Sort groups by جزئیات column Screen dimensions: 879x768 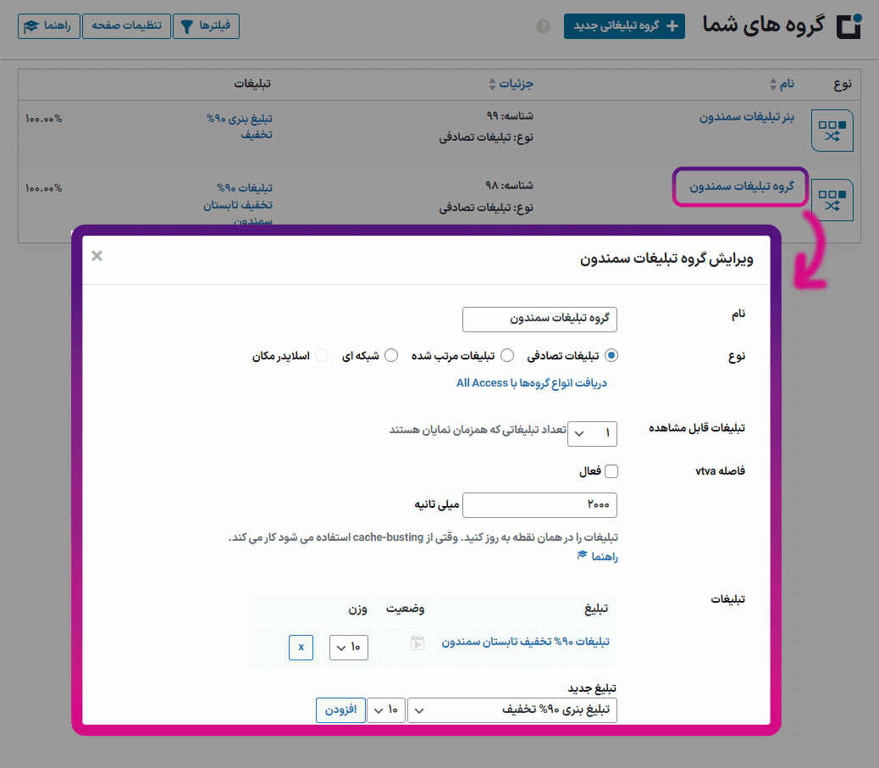pyautogui.click(x=511, y=84)
